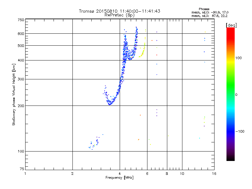The image size is (252, 189).
Task: Click the y-axis tick label '750'
Action: pos(21,20)
